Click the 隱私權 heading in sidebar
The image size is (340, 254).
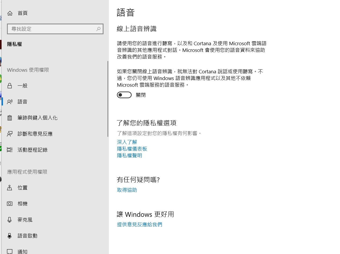(14, 44)
